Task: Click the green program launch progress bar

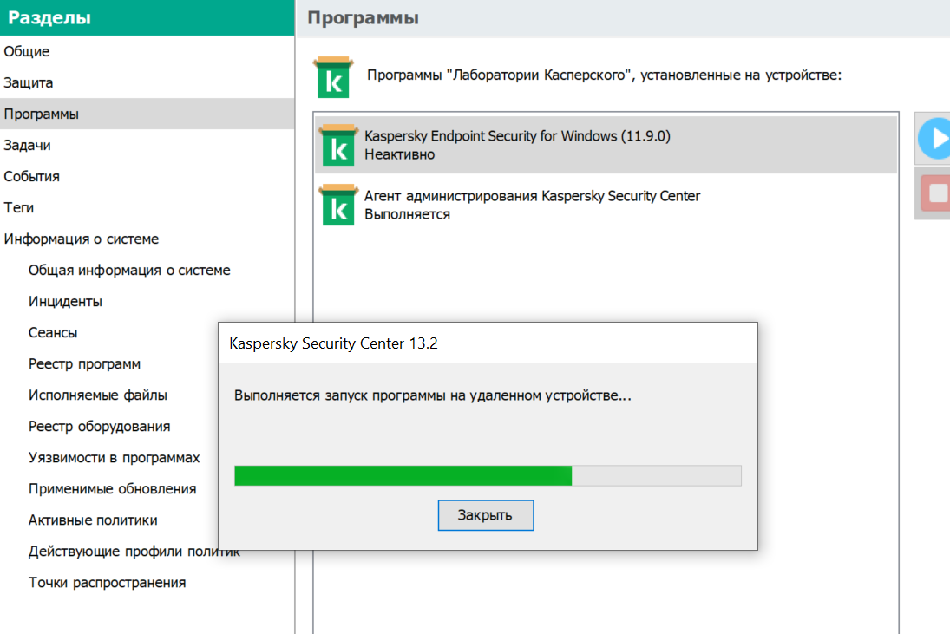Action: coord(488,475)
